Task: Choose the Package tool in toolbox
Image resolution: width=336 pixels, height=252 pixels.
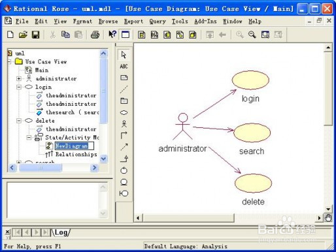Action: click(x=124, y=101)
